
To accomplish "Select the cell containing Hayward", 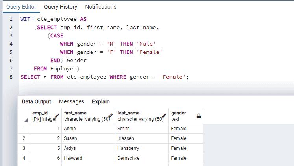I will pyautogui.click(x=74, y=158).
